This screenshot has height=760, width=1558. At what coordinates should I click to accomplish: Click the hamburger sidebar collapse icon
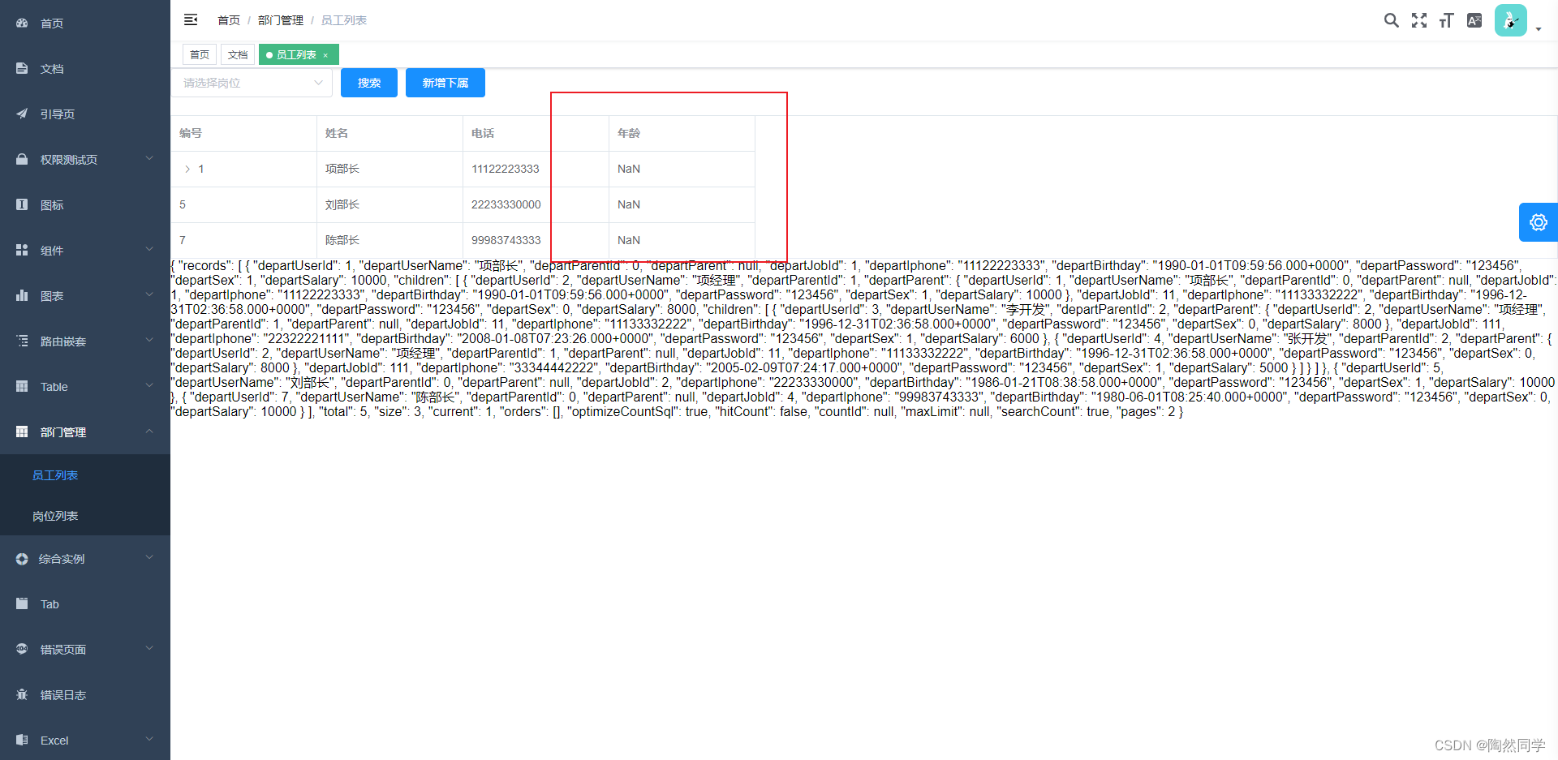191,19
